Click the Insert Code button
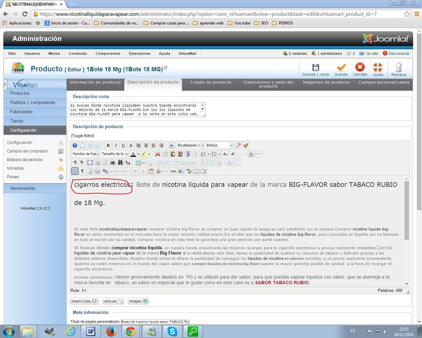This screenshot has width=422, height=338. click(x=84, y=301)
